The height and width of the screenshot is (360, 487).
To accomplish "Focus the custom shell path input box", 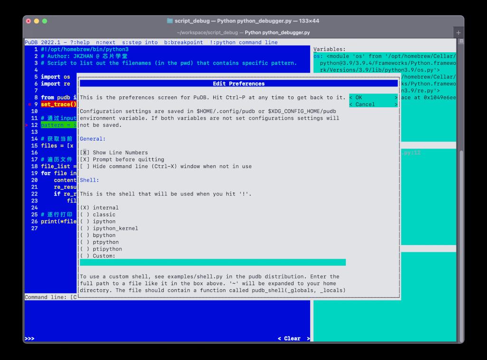I will (213, 263).
